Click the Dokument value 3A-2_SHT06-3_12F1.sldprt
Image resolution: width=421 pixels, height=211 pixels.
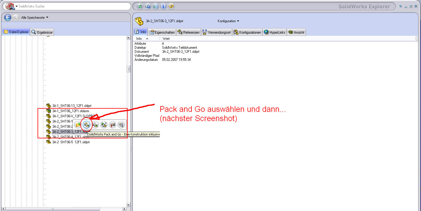(x=180, y=52)
